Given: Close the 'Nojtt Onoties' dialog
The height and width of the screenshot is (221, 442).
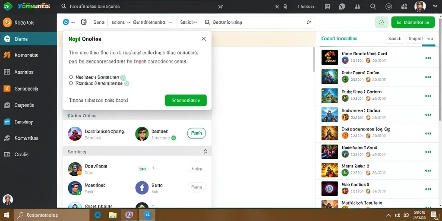Looking at the screenshot, I should 204,38.
